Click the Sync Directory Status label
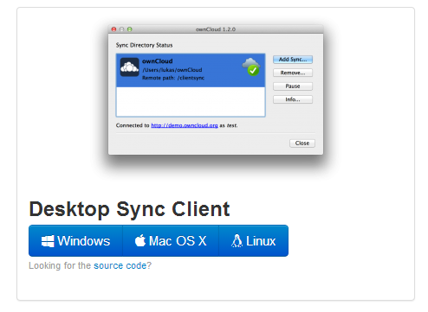The width and height of the screenshot is (428, 312). point(144,45)
